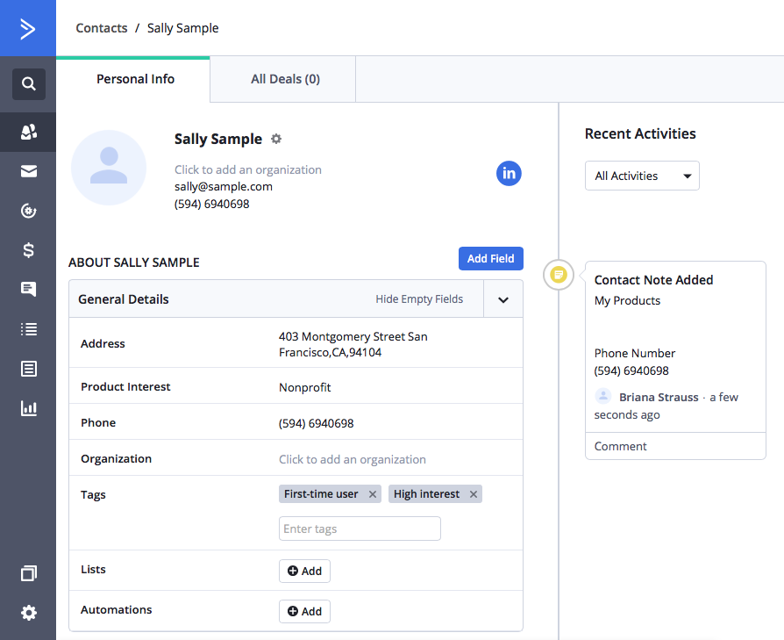Image resolution: width=784 pixels, height=640 pixels.
Task: Click the LinkedIn icon for Sally Sample
Action: pyautogui.click(x=509, y=173)
